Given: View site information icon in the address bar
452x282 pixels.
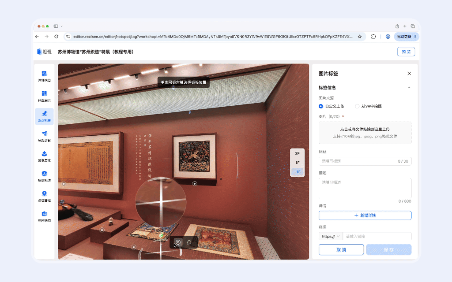Looking at the screenshot, I should coord(68,37).
